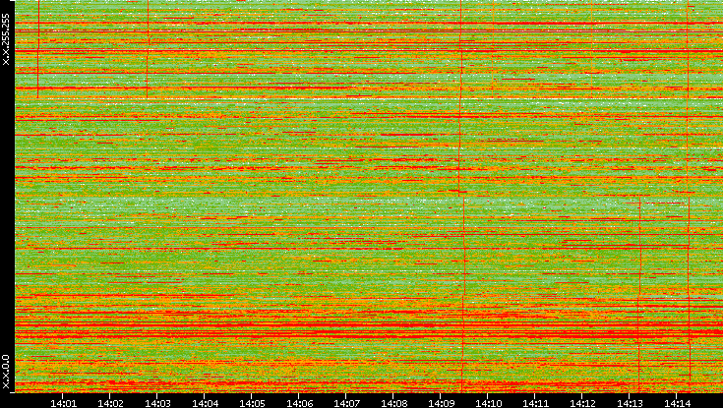Click the 14:10 time axis label

coord(488,403)
